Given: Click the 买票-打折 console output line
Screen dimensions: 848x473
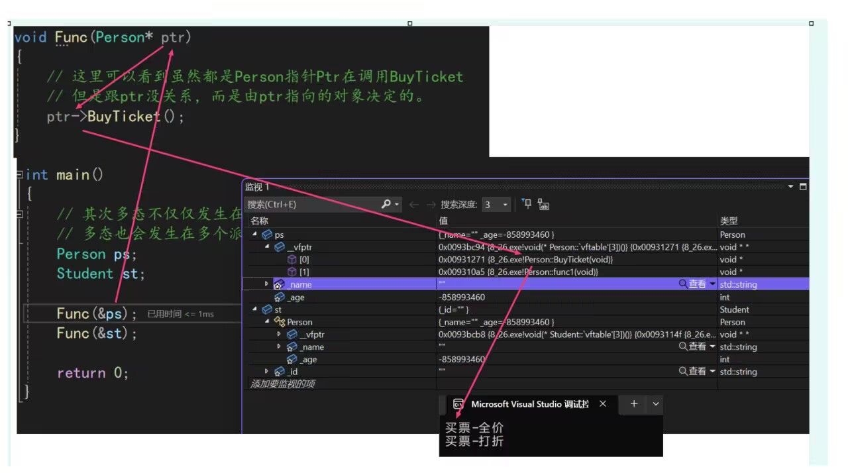Looking at the screenshot, I should point(474,441).
